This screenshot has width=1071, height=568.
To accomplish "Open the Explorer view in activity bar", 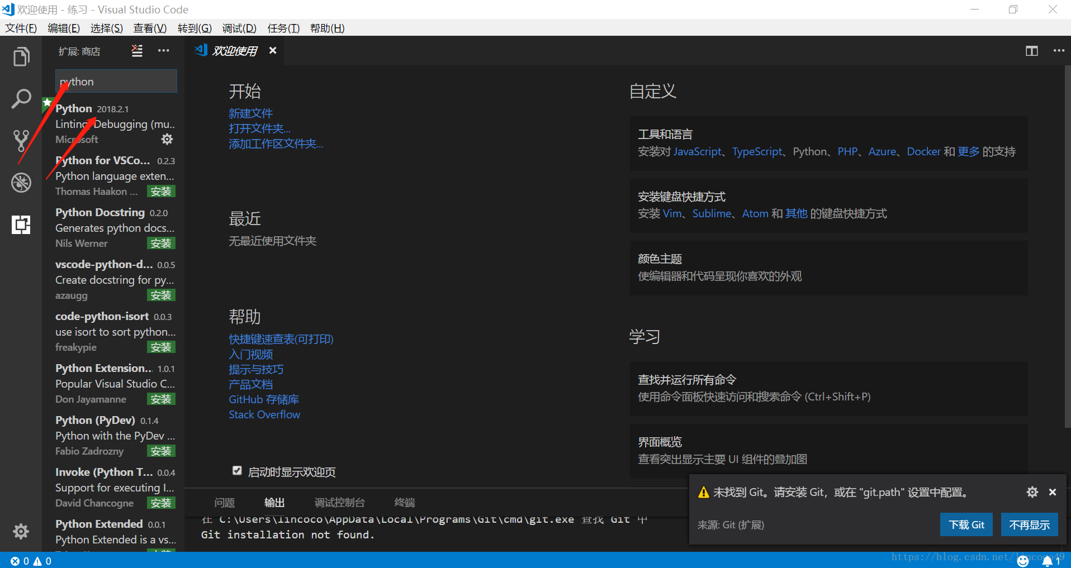I will pyautogui.click(x=21, y=56).
